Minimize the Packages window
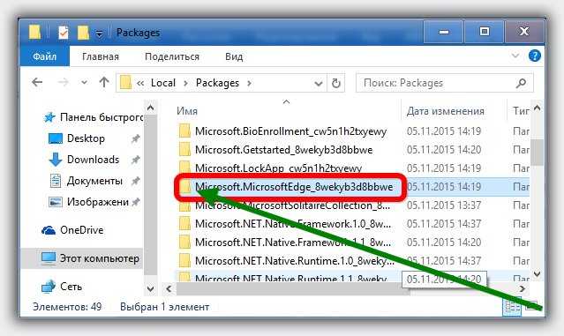Screen dimensions: 564x336 tap(443, 32)
